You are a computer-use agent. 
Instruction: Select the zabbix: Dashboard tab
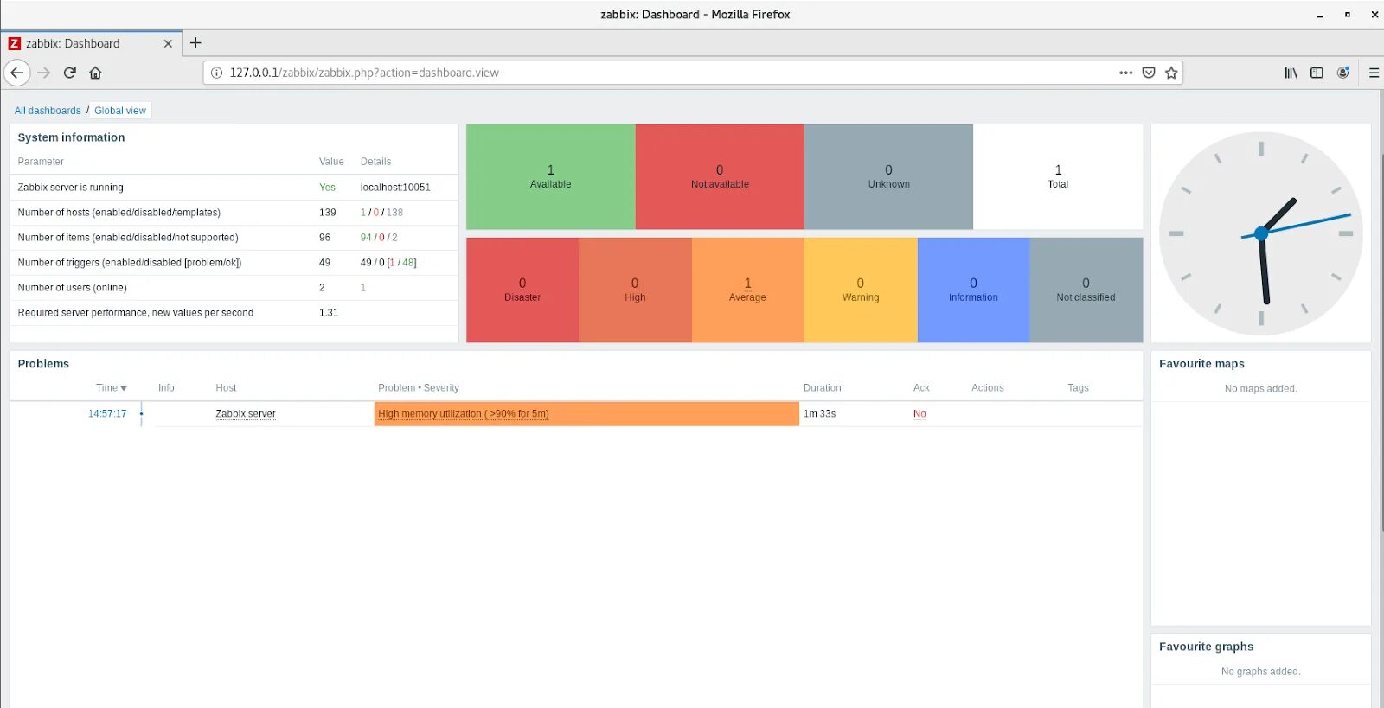[91, 43]
